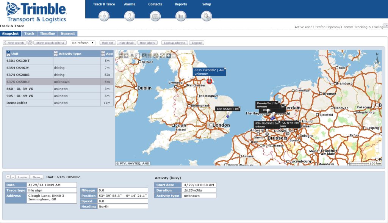Image resolution: width=388 pixels, height=223 pixels.
Task: Open the Track & Trace module icon
Action: coord(103,16)
